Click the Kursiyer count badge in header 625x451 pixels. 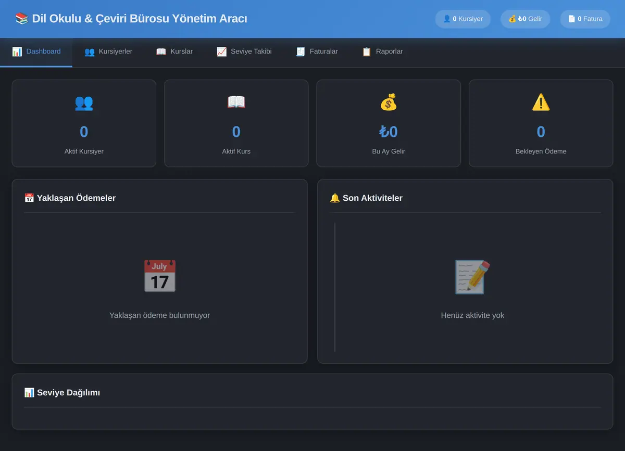[x=463, y=19]
